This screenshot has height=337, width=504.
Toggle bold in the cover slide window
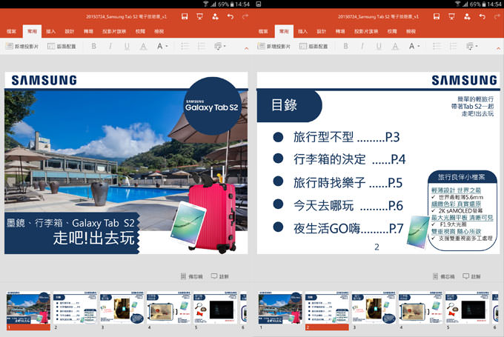[94, 46]
